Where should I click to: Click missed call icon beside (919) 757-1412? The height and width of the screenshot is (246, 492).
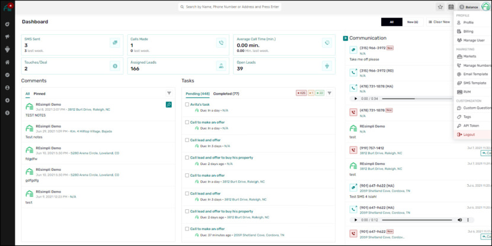click(x=353, y=150)
